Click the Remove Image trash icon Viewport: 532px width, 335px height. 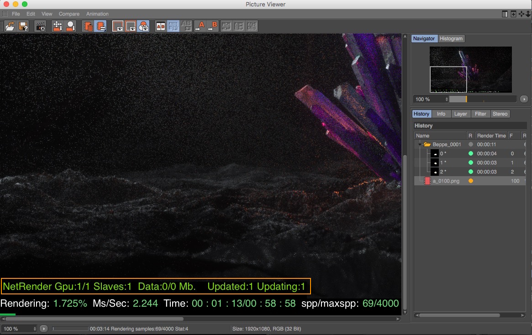click(x=88, y=26)
